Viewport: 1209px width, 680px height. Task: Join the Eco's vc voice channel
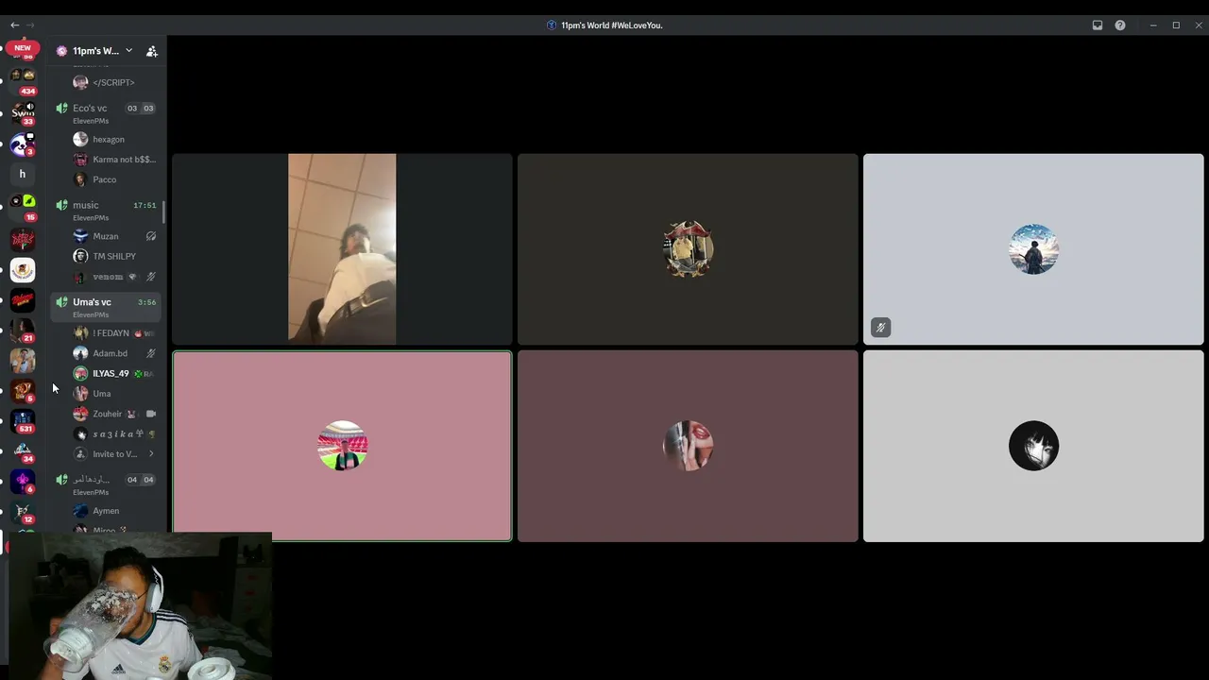click(x=106, y=112)
